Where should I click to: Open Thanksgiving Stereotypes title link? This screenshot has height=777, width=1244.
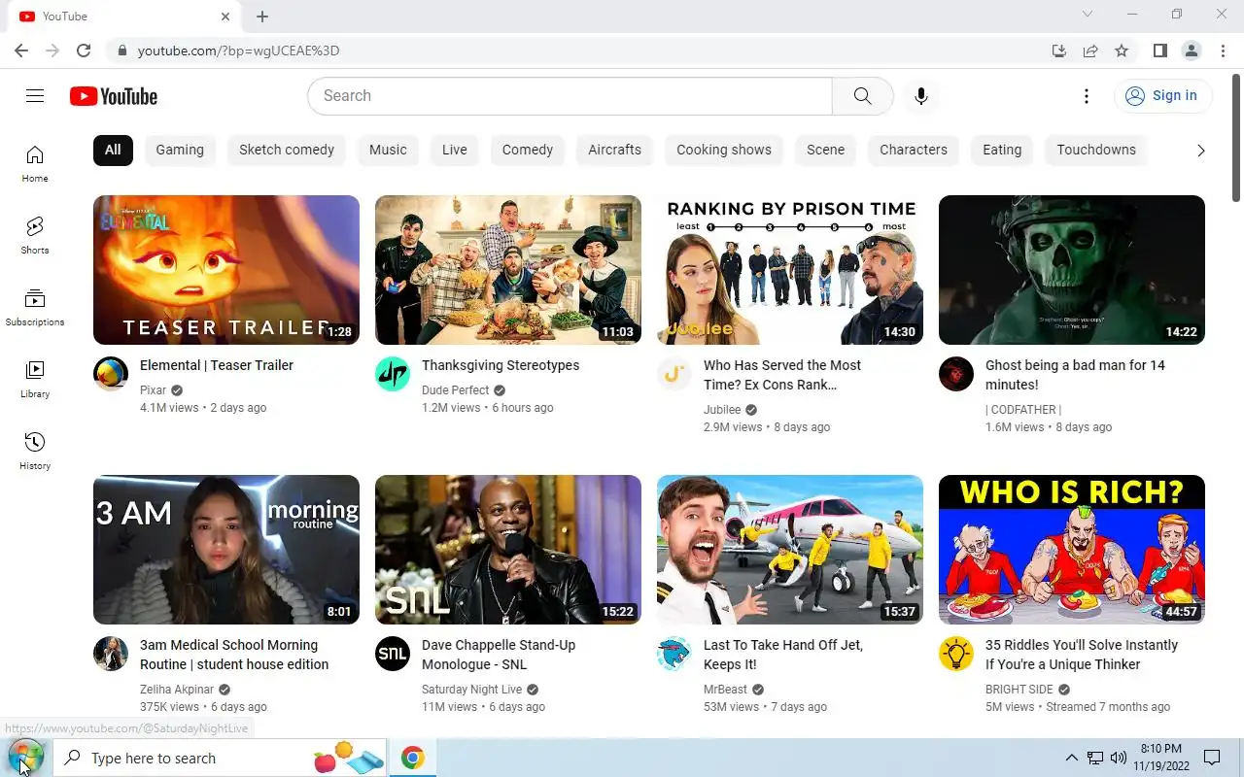pos(501,365)
